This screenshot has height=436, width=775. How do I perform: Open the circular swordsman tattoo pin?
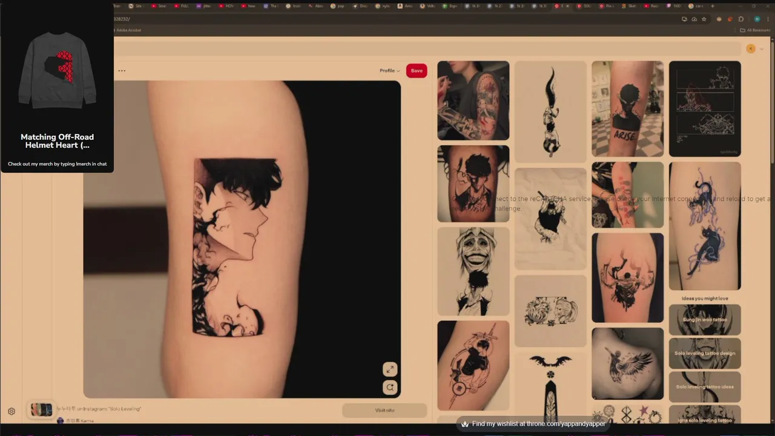pyautogui.click(x=473, y=366)
